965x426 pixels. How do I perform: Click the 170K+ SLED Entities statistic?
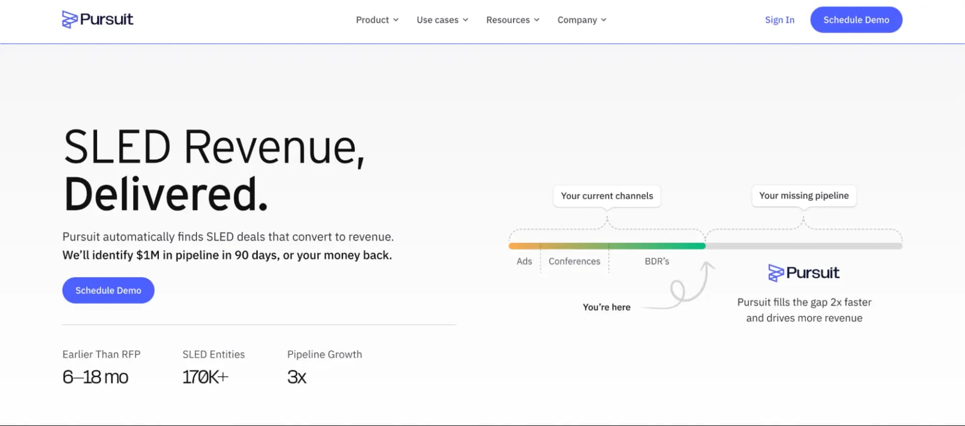coord(205,377)
